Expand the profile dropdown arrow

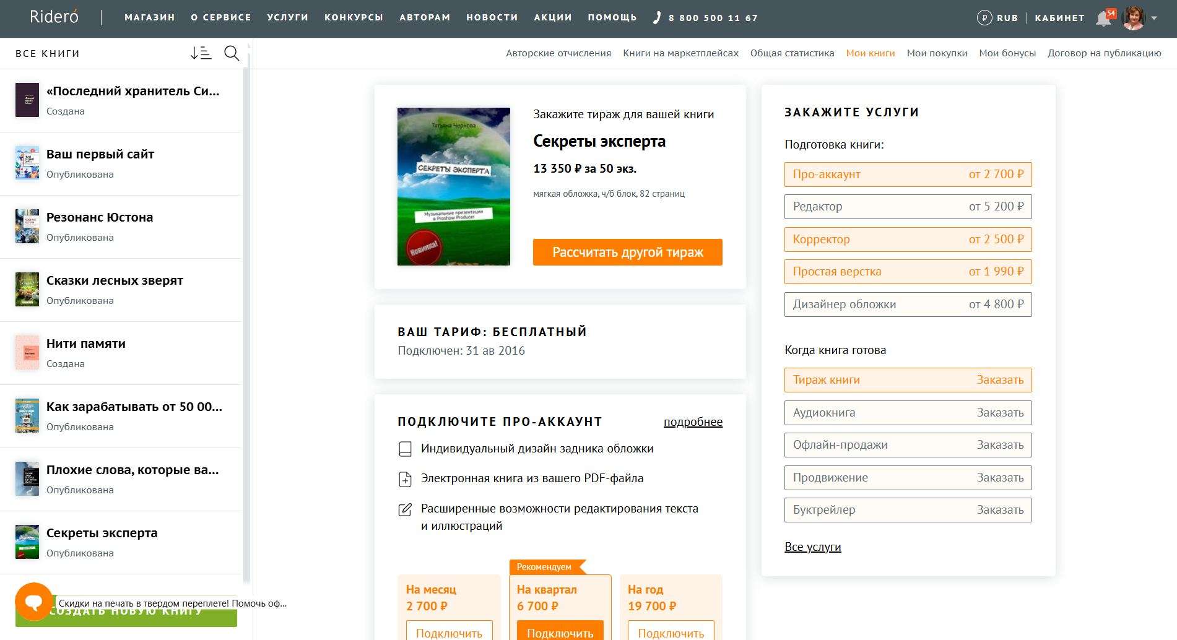[1154, 19]
